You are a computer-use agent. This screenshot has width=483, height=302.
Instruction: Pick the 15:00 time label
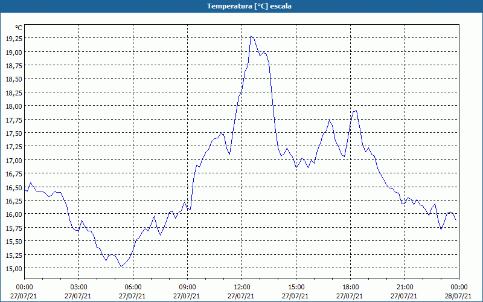coord(296,288)
